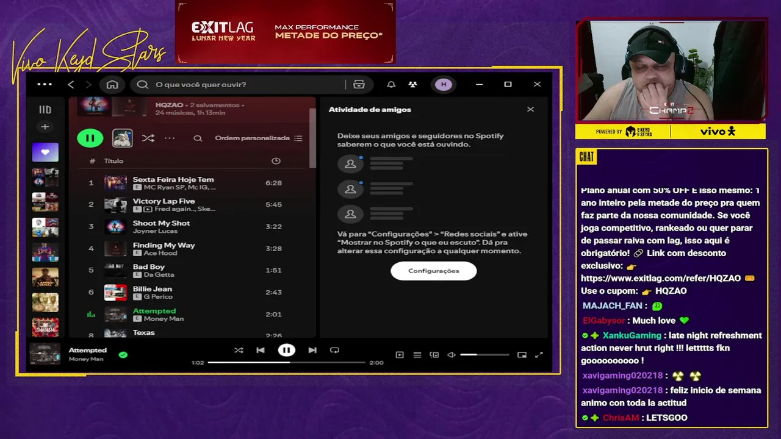Click the 'Configurações' button
The image size is (781, 439).
433,271
